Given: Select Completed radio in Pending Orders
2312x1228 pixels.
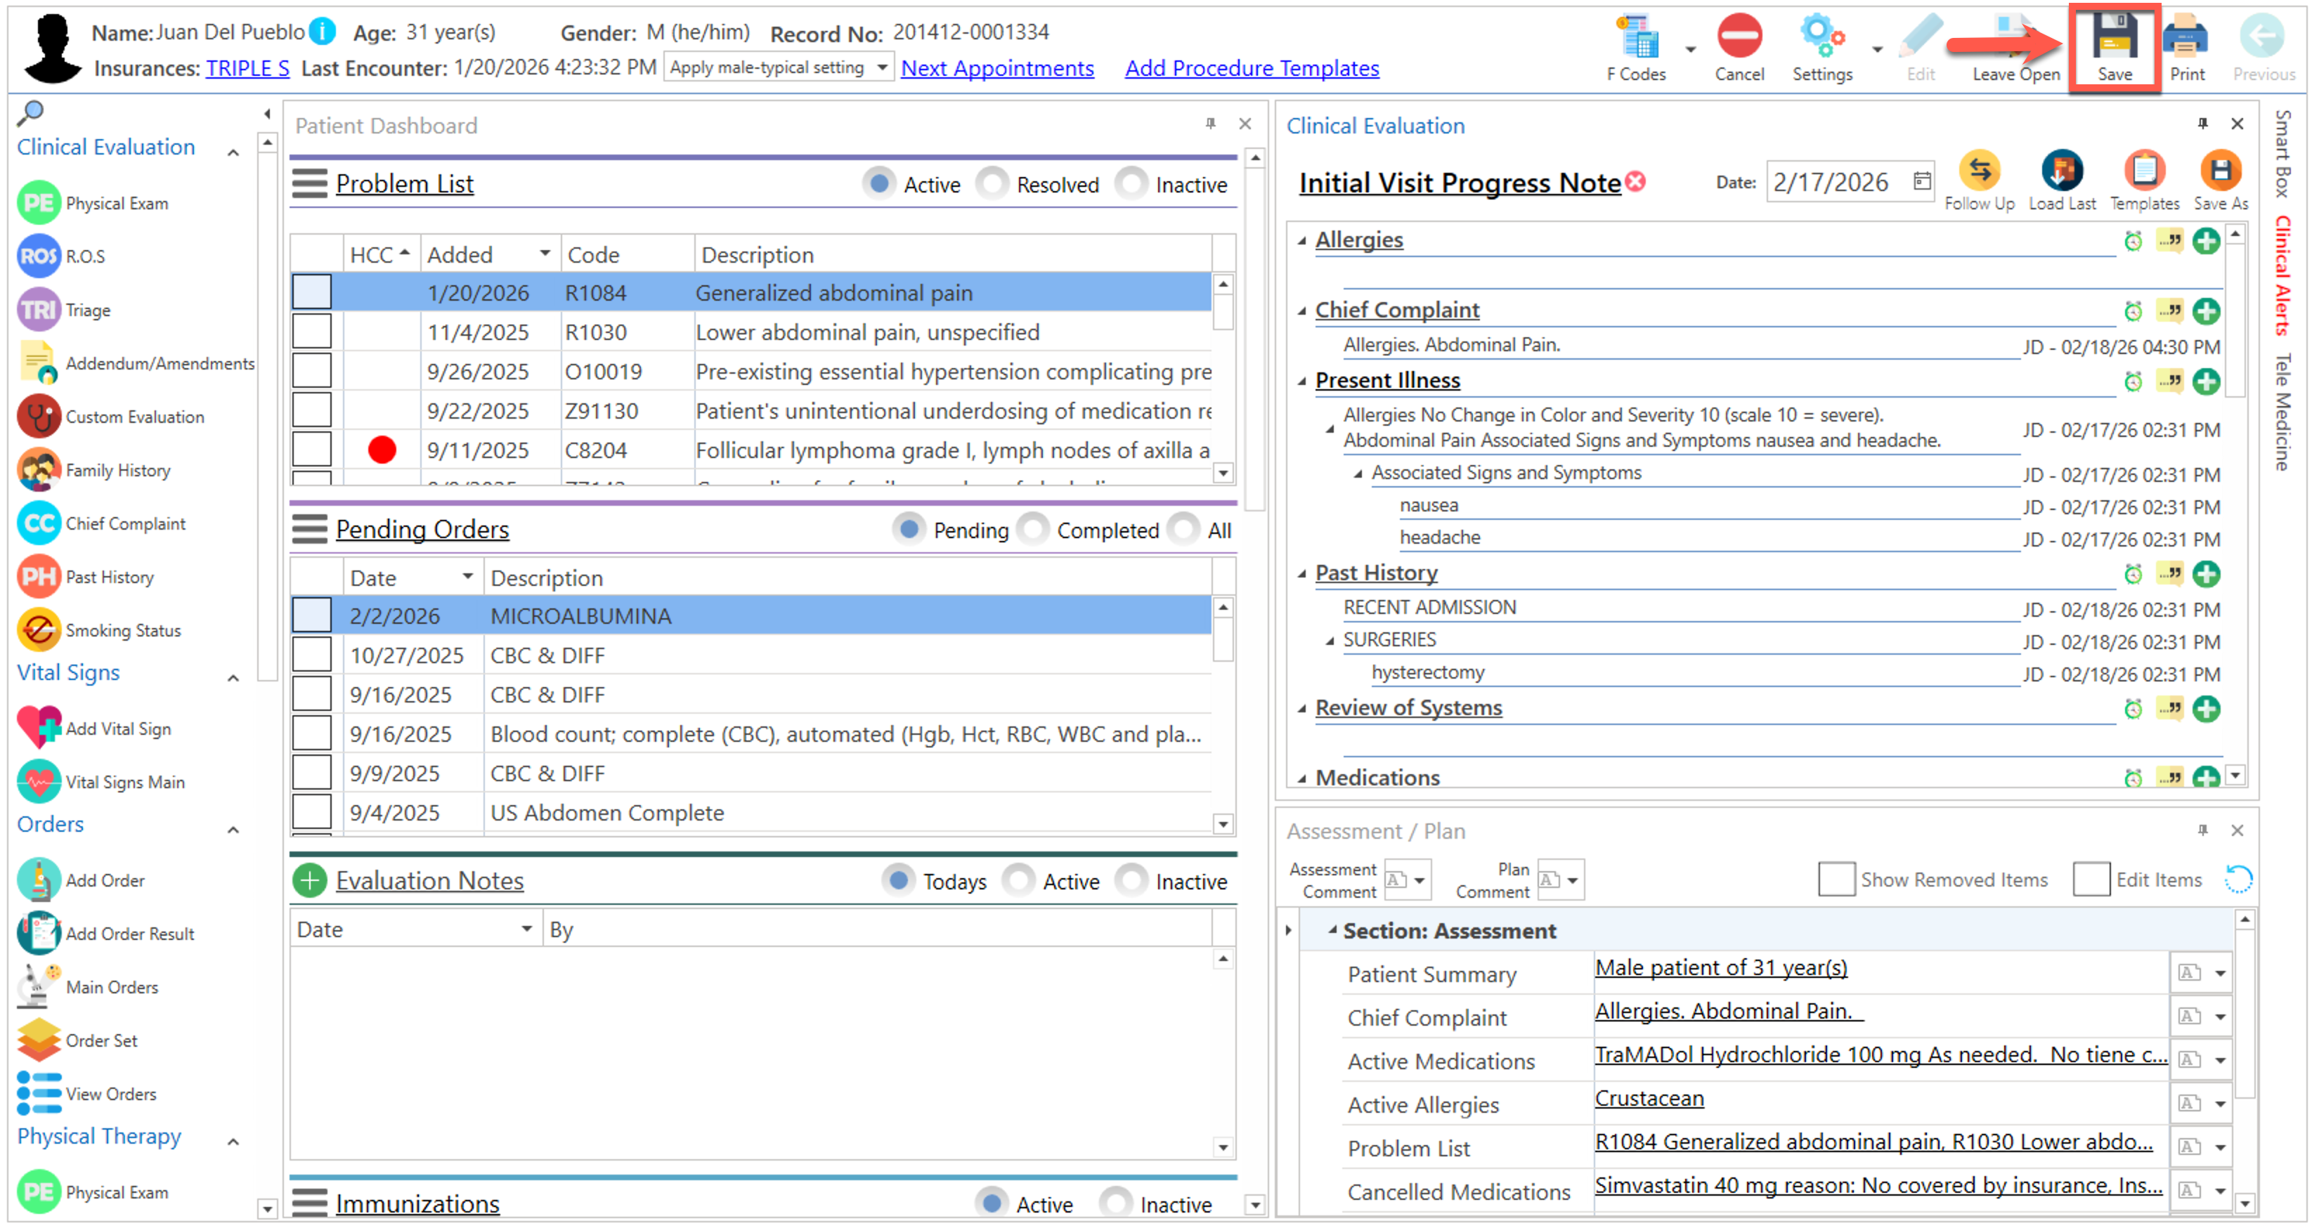Looking at the screenshot, I should coord(1033,530).
